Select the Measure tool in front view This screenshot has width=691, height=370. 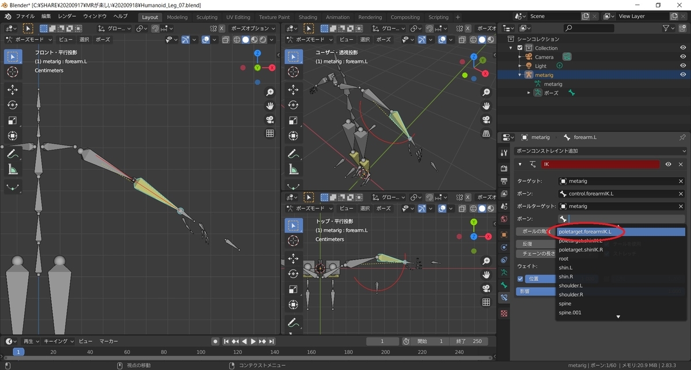tap(13, 169)
